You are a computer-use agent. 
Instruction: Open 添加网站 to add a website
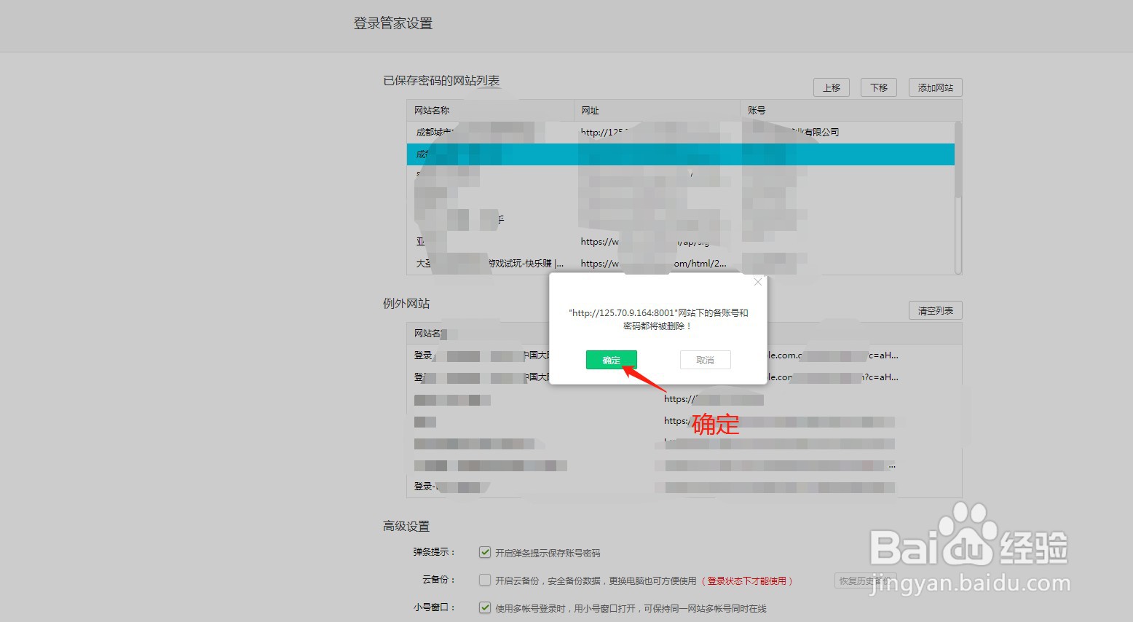tap(934, 87)
